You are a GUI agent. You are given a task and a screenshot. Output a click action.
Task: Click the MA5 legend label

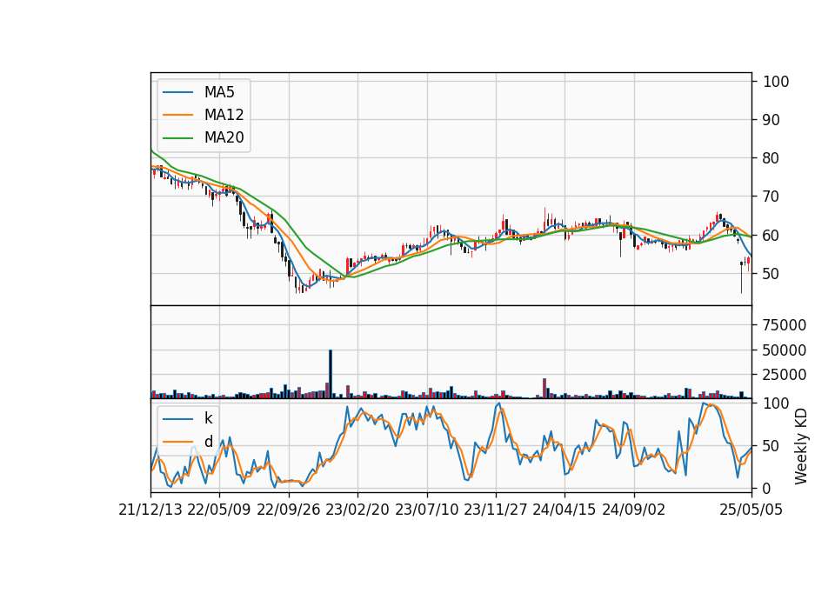pos(219,92)
